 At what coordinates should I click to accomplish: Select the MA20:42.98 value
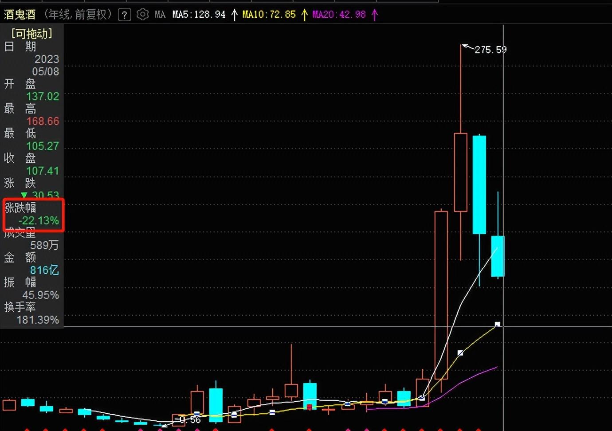click(339, 15)
